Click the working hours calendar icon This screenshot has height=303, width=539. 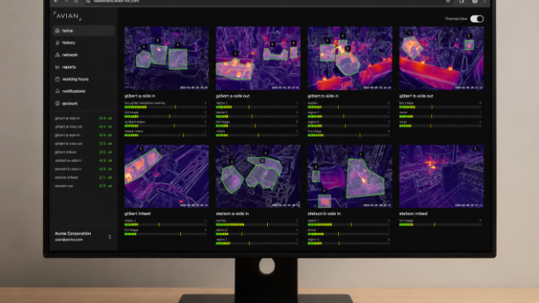coord(57,79)
